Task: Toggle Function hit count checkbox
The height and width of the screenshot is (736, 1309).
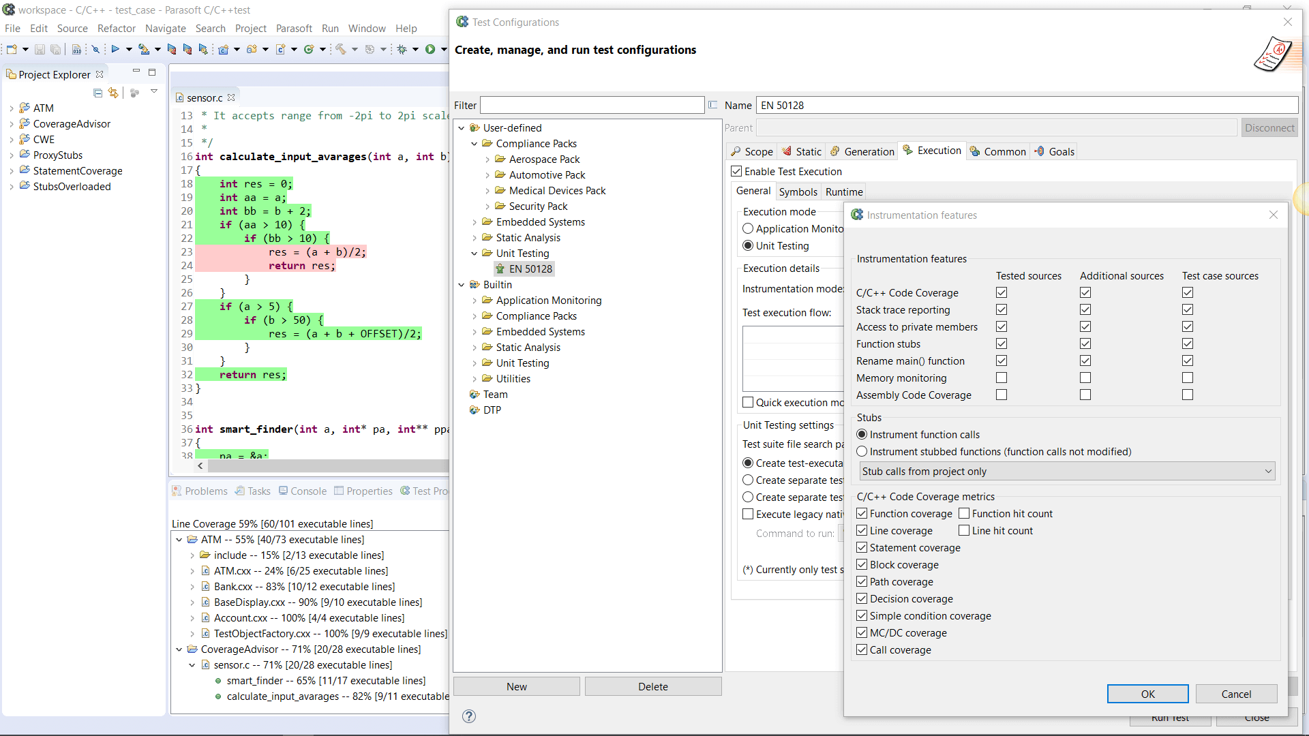Action: [964, 513]
